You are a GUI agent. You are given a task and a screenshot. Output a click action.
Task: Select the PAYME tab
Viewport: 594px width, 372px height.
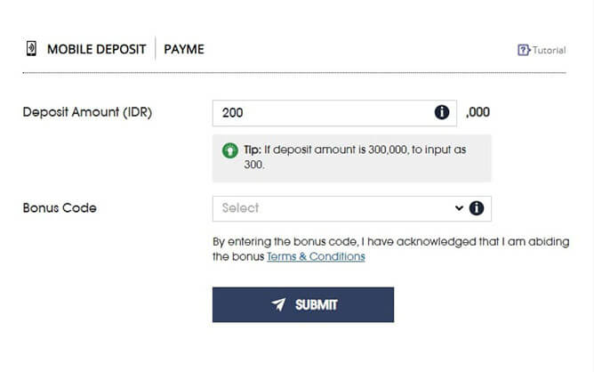click(x=184, y=49)
